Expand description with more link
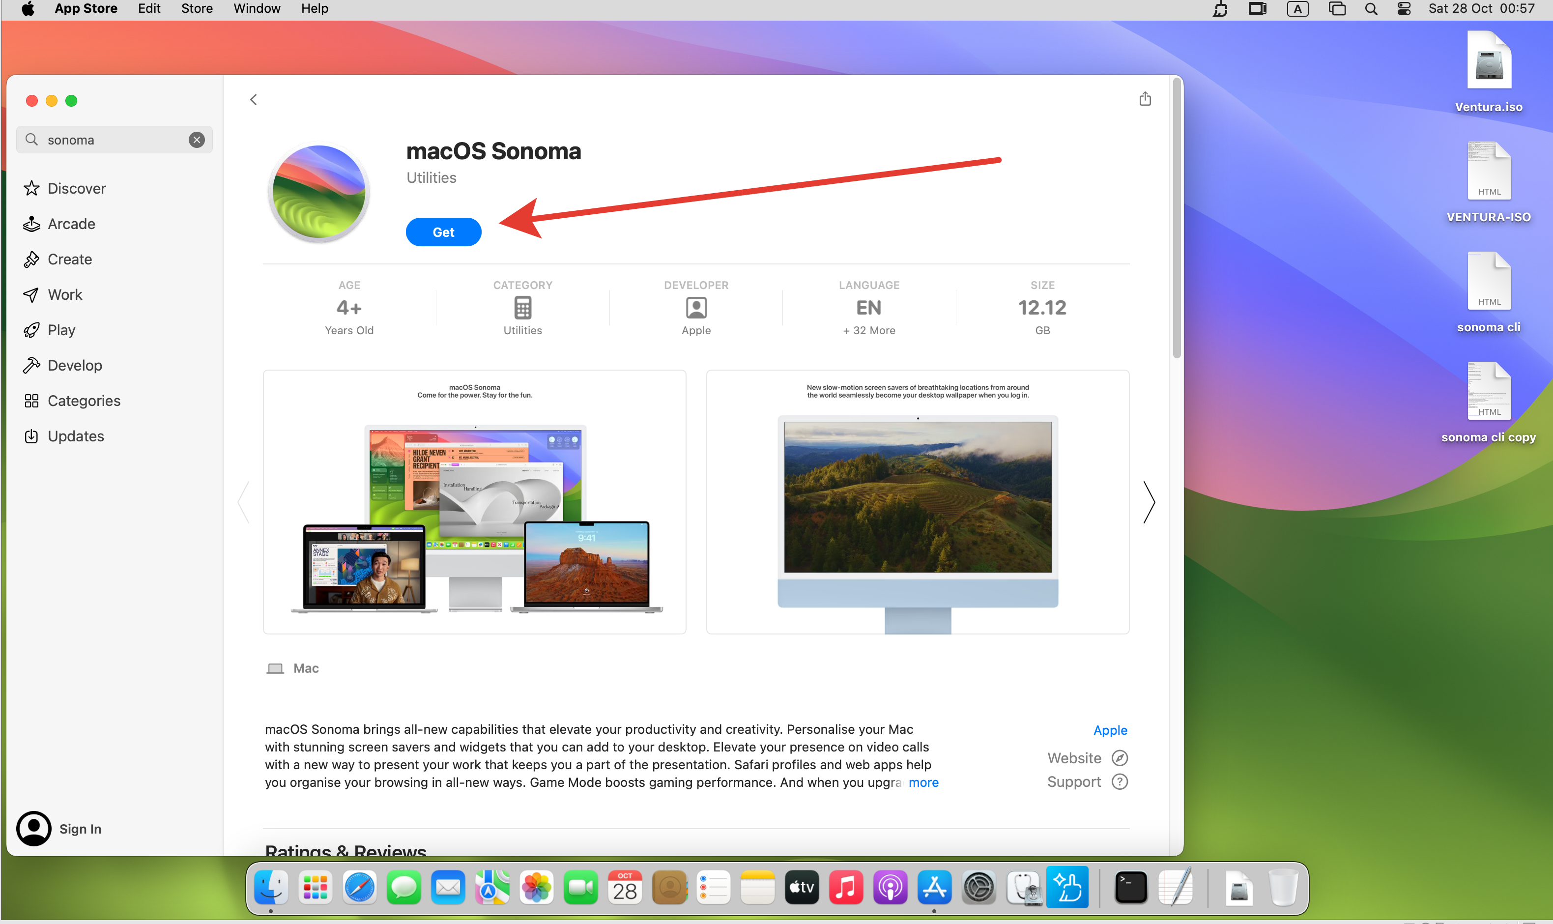The width and height of the screenshot is (1553, 924). [923, 782]
